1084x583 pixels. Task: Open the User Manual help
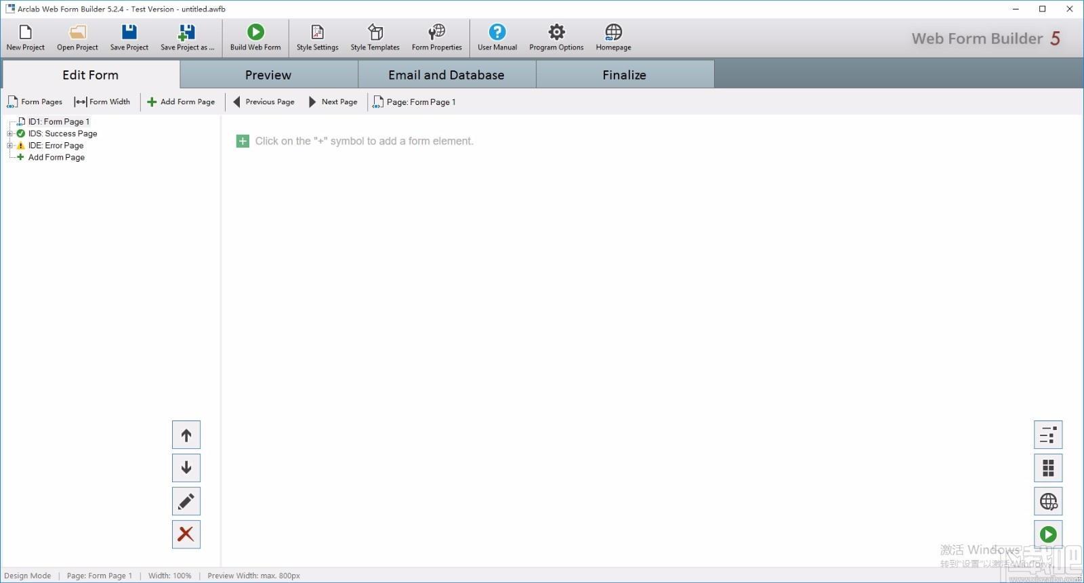(x=497, y=38)
